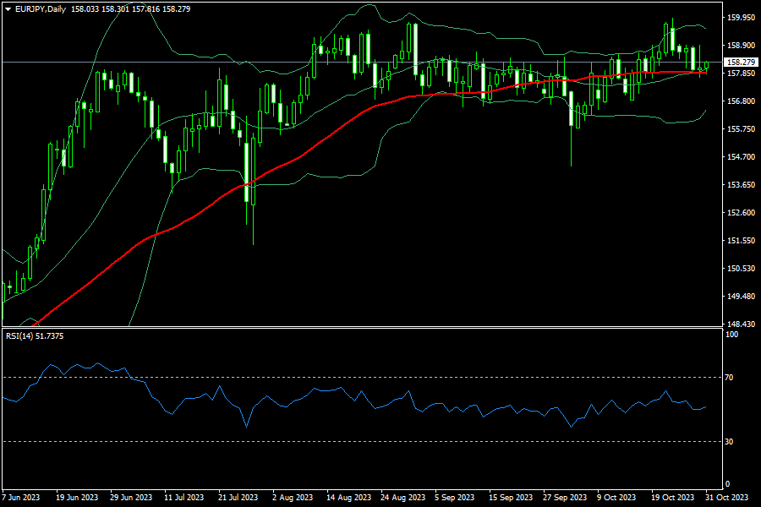Click the 29 Jun 2023 date label
The height and width of the screenshot is (507, 761).
tap(131, 498)
